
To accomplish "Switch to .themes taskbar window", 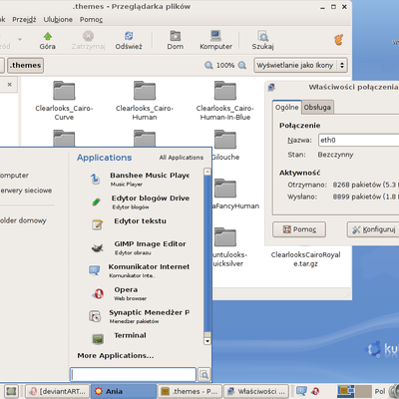I will pos(190,391).
